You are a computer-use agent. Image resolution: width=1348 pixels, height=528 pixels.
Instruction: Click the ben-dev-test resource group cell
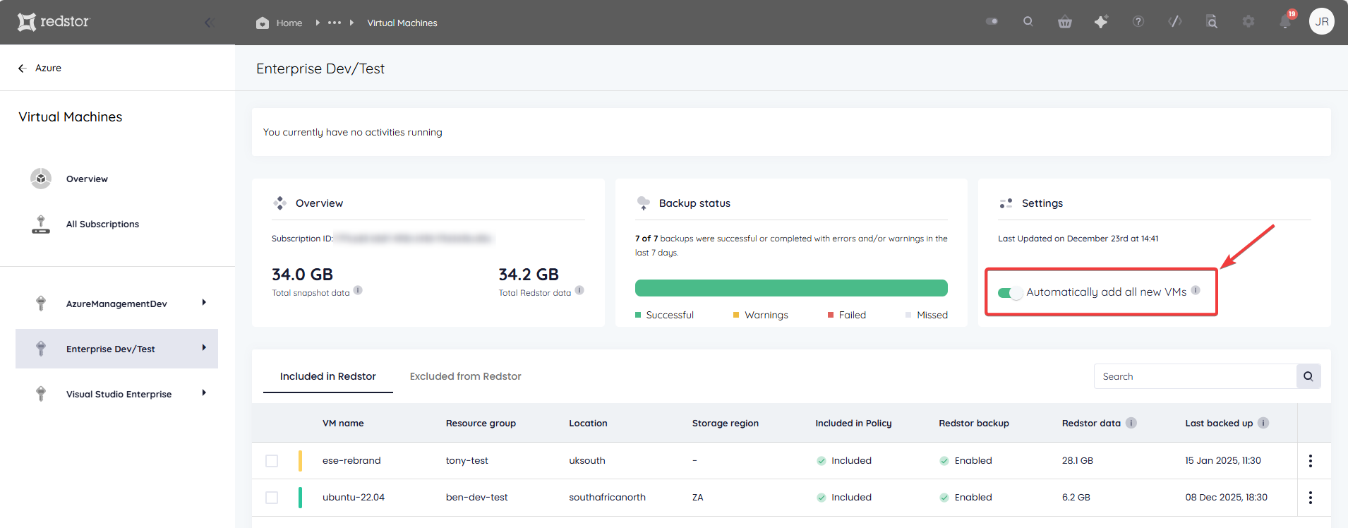477,498
